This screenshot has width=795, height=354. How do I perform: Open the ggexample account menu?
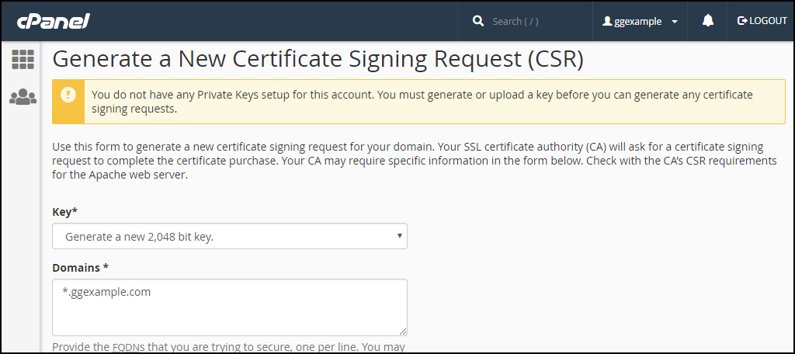coord(640,21)
